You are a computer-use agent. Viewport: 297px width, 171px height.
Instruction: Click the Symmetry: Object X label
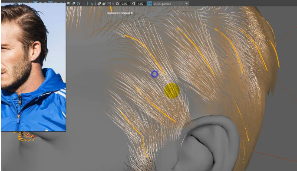point(120,13)
